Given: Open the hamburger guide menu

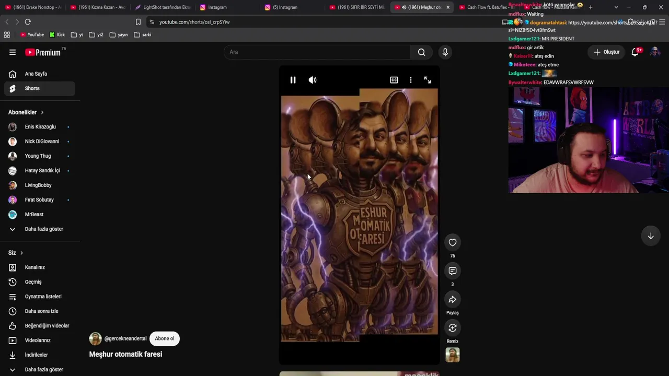Looking at the screenshot, I should tap(13, 52).
